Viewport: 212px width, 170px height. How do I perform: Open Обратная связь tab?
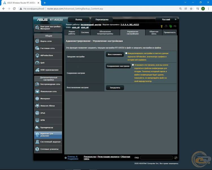click(154, 33)
